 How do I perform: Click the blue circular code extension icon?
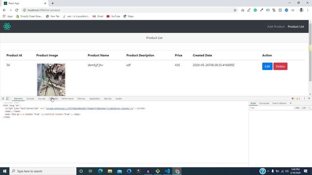coord(286,10)
